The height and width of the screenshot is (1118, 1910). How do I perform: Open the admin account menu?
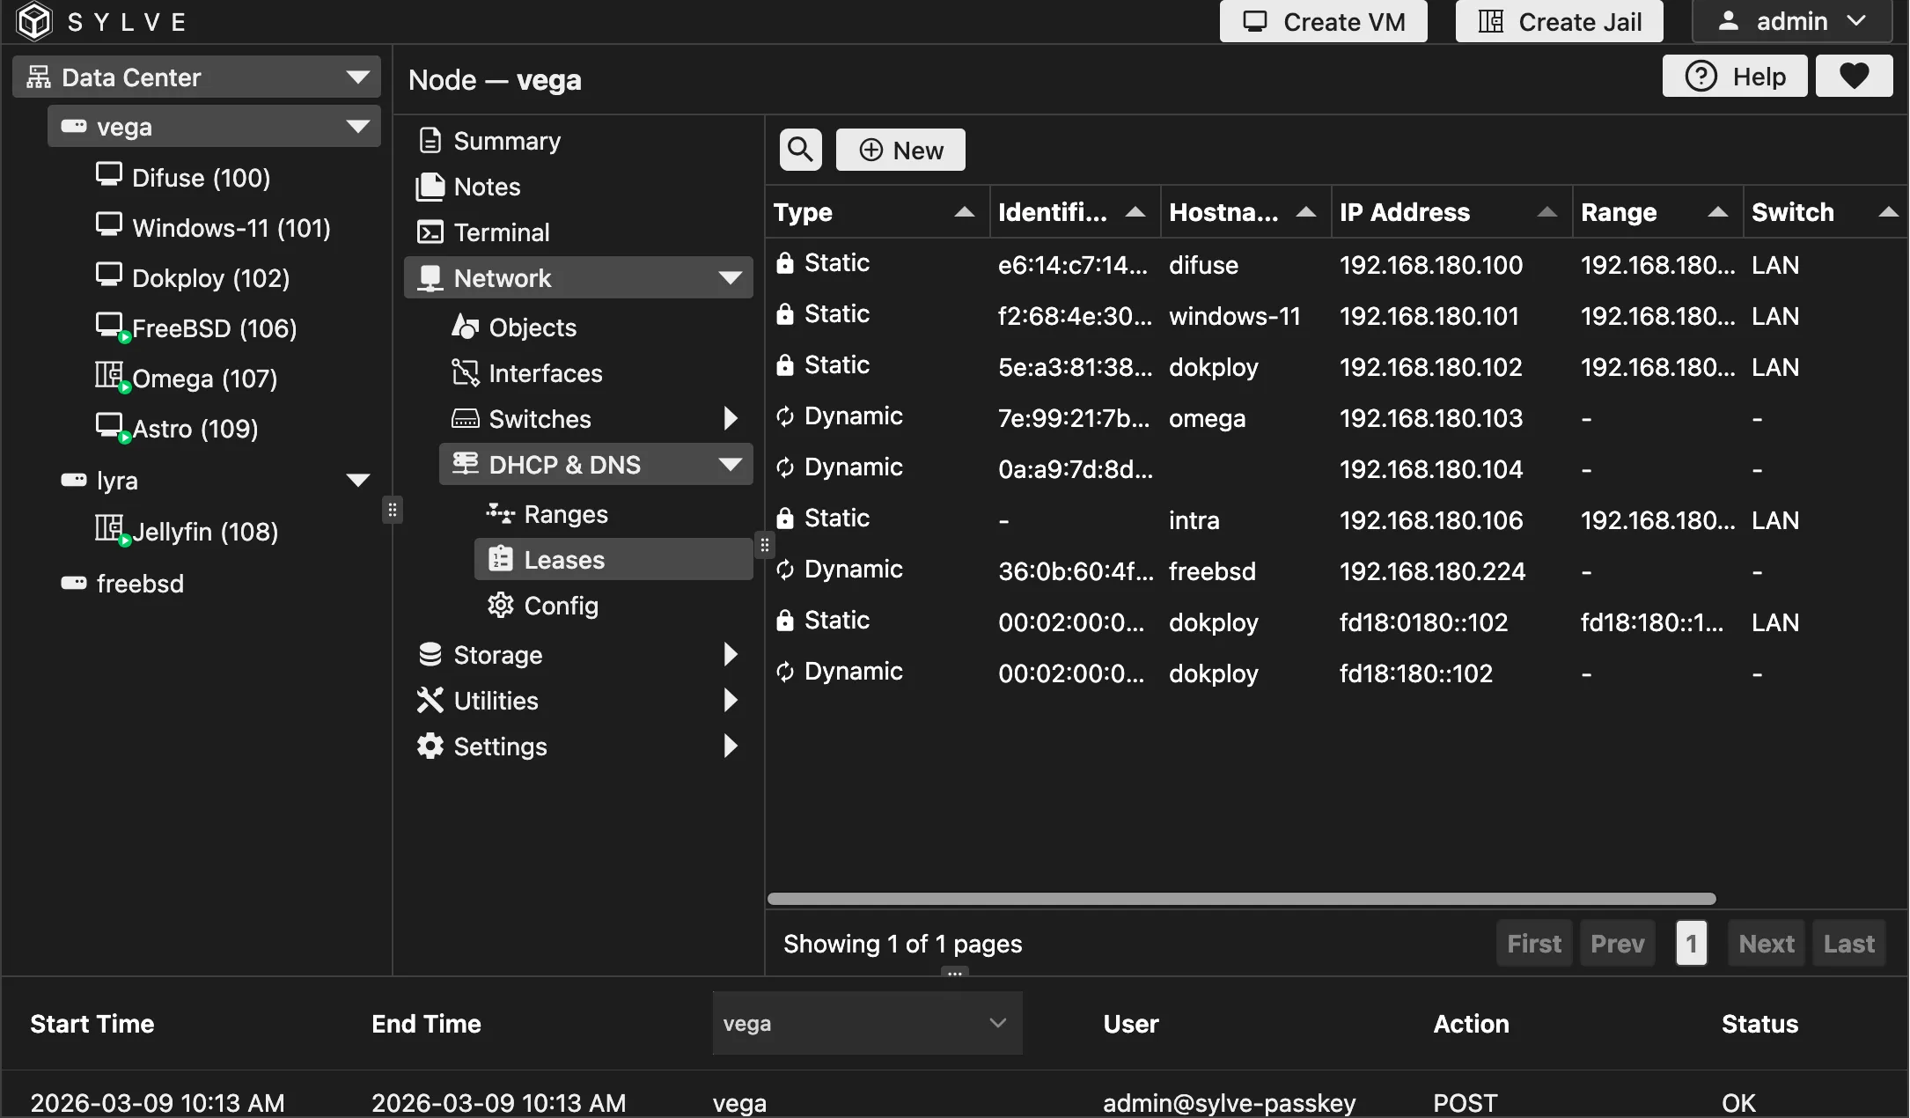1791,21
